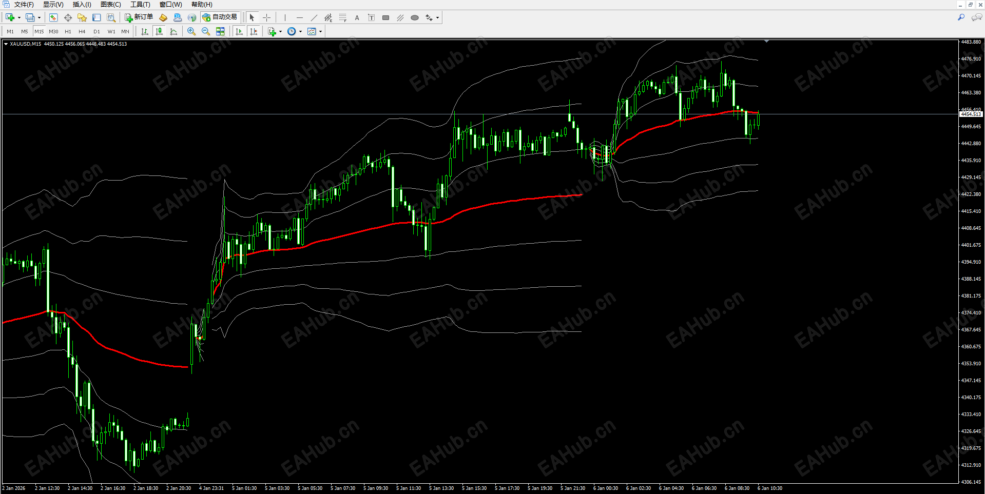Select the horizontal line drawing tool
This screenshot has height=494, width=985.
coord(300,17)
